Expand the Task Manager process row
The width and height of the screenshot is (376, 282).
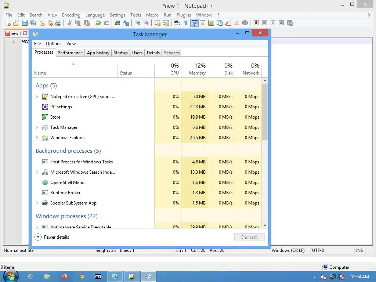coord(37,127)
